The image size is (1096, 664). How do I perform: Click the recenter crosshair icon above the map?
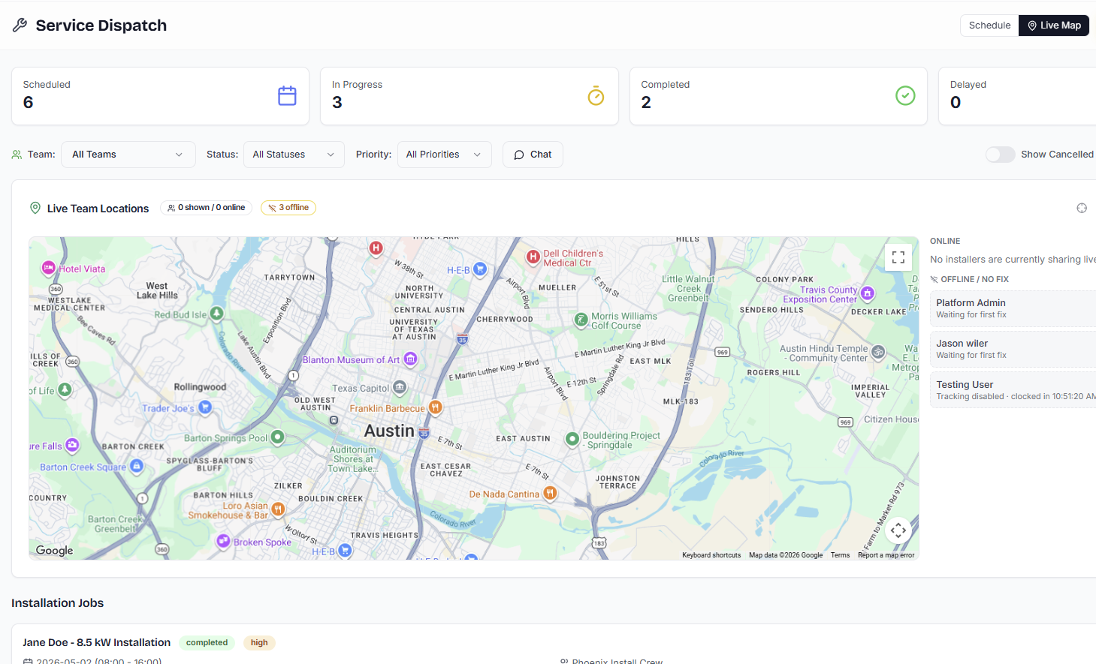click(x=1082, y=208)
